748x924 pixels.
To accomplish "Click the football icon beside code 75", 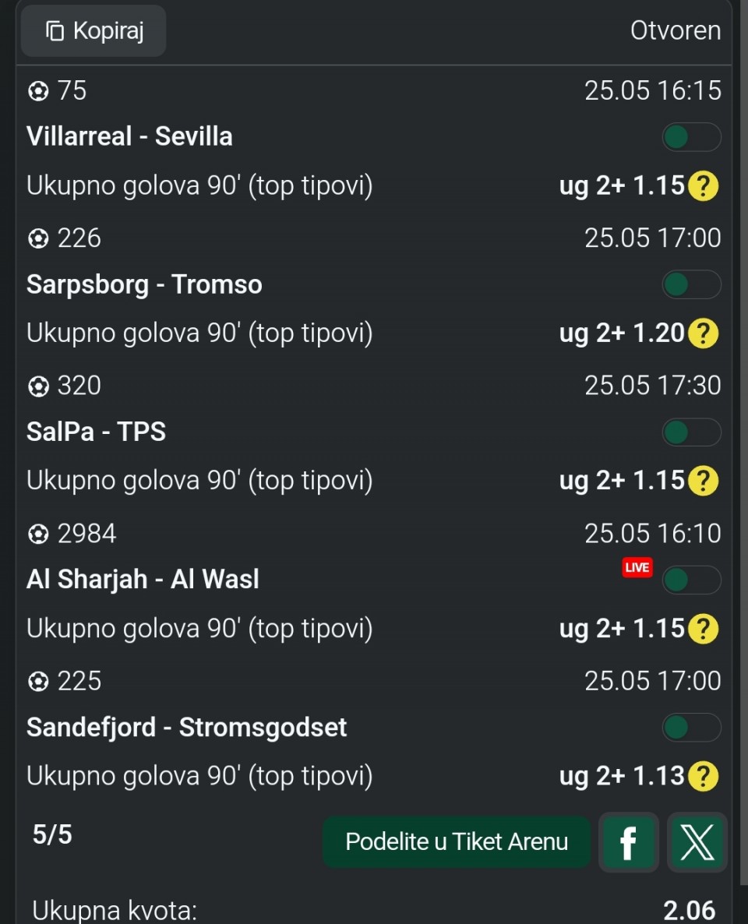I will tap(38, 90).
